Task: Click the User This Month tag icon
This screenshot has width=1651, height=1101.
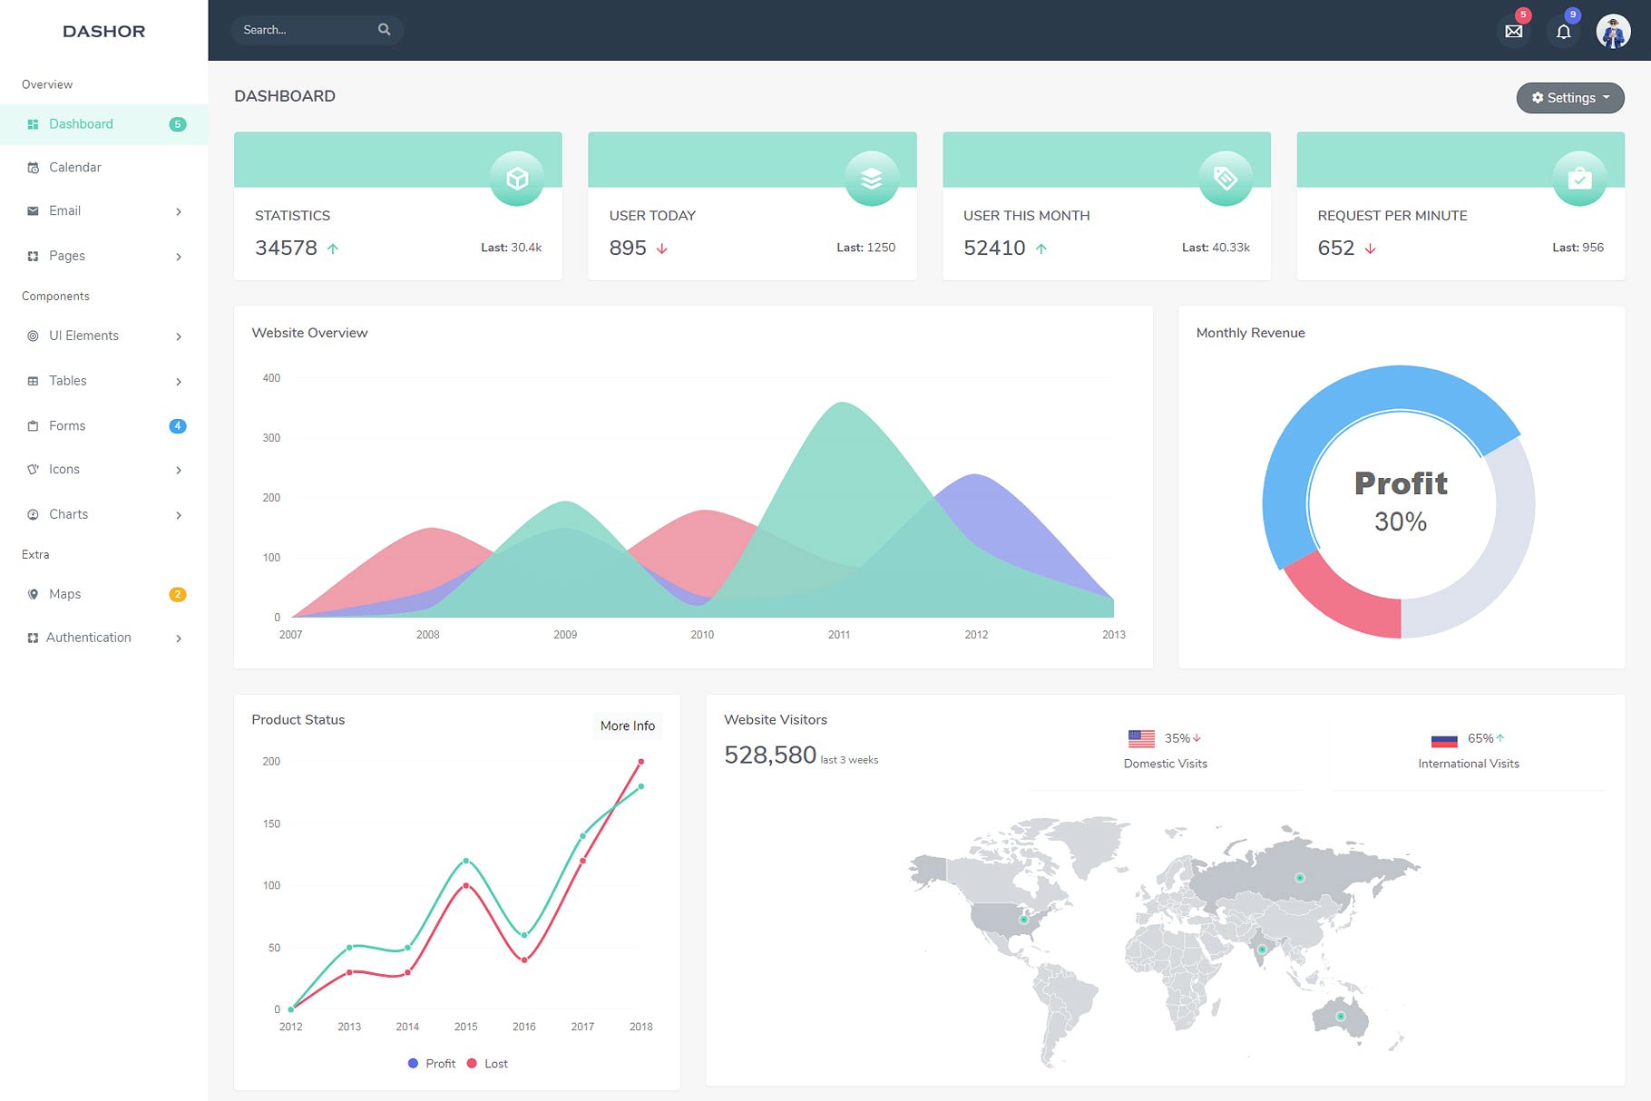Action: 1225,179
